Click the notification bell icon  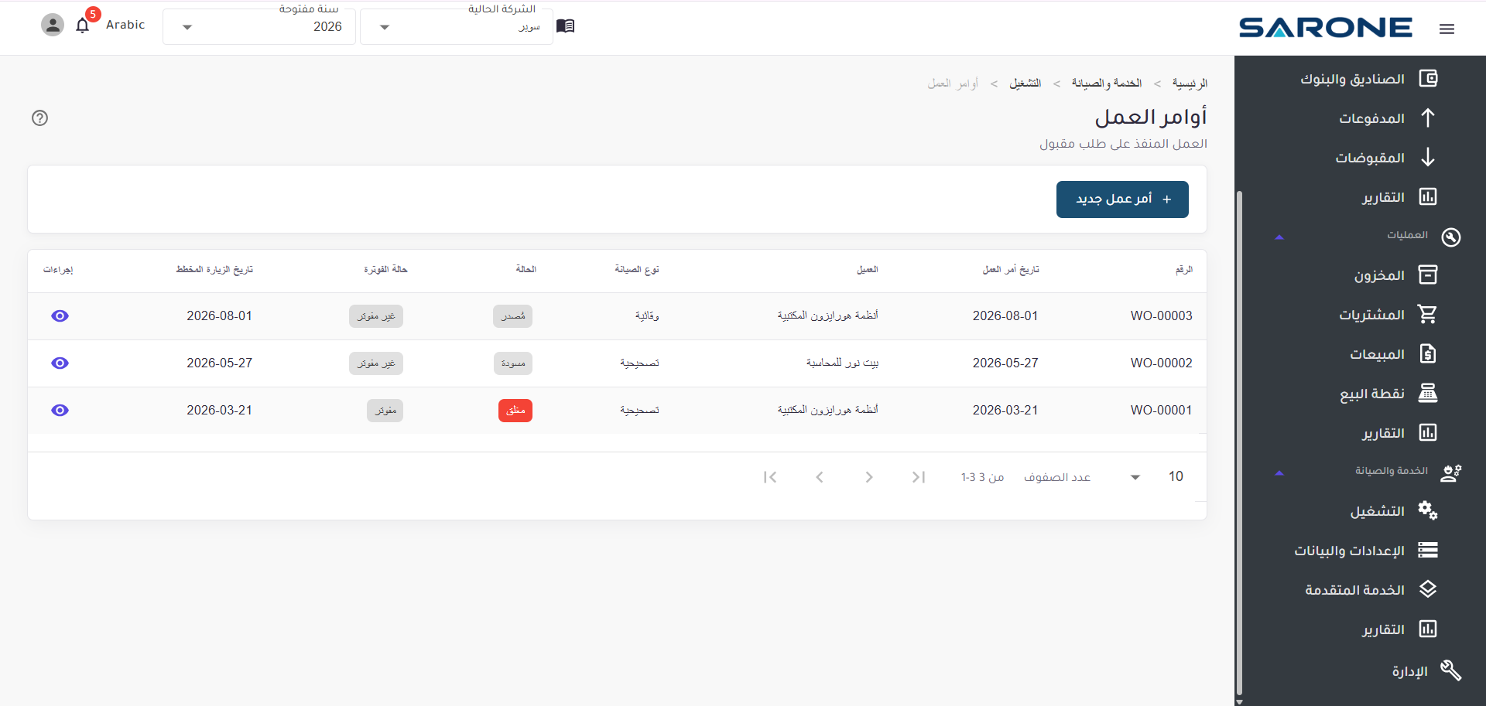[x=83, y=26]
